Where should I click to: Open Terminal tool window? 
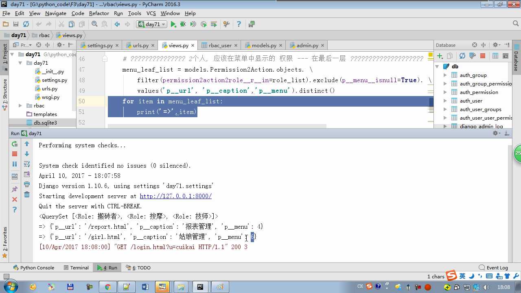click(76, 267)
